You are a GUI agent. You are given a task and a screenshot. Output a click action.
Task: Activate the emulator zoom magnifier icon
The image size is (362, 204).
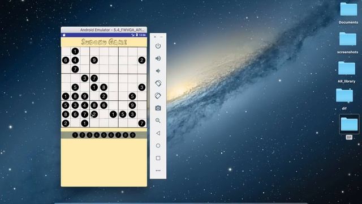click(158, 121)
